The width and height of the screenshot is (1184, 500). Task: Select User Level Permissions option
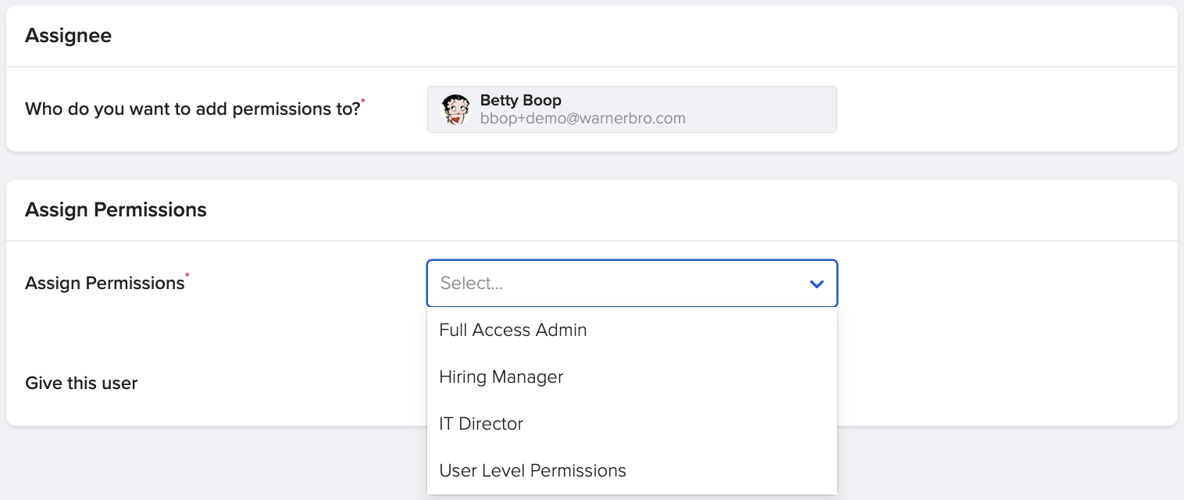[x=632, y=470]
